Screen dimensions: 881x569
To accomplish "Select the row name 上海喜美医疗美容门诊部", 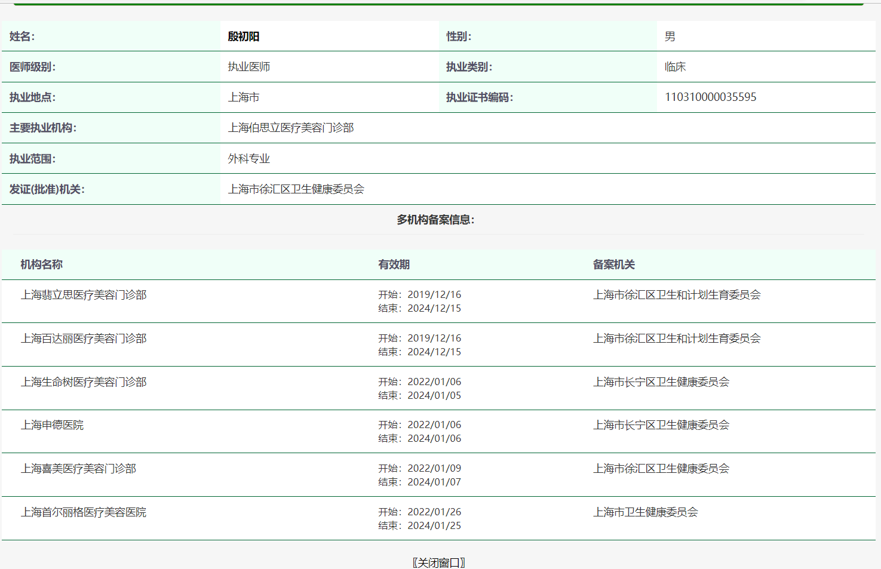I will [x=79, y=469].
